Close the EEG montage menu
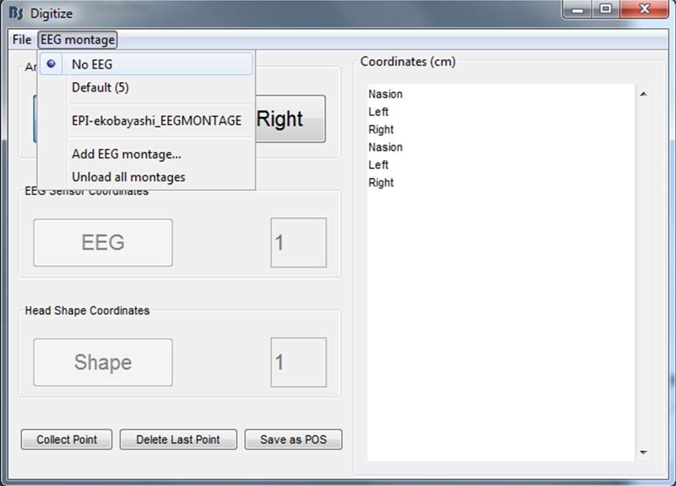This screenshot has height=486, width=676. [77, 40]
